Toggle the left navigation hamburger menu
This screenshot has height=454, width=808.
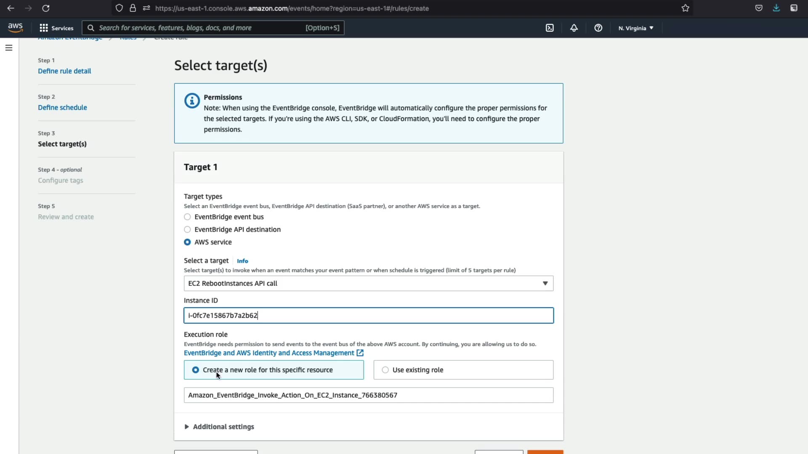pos(9,48)
